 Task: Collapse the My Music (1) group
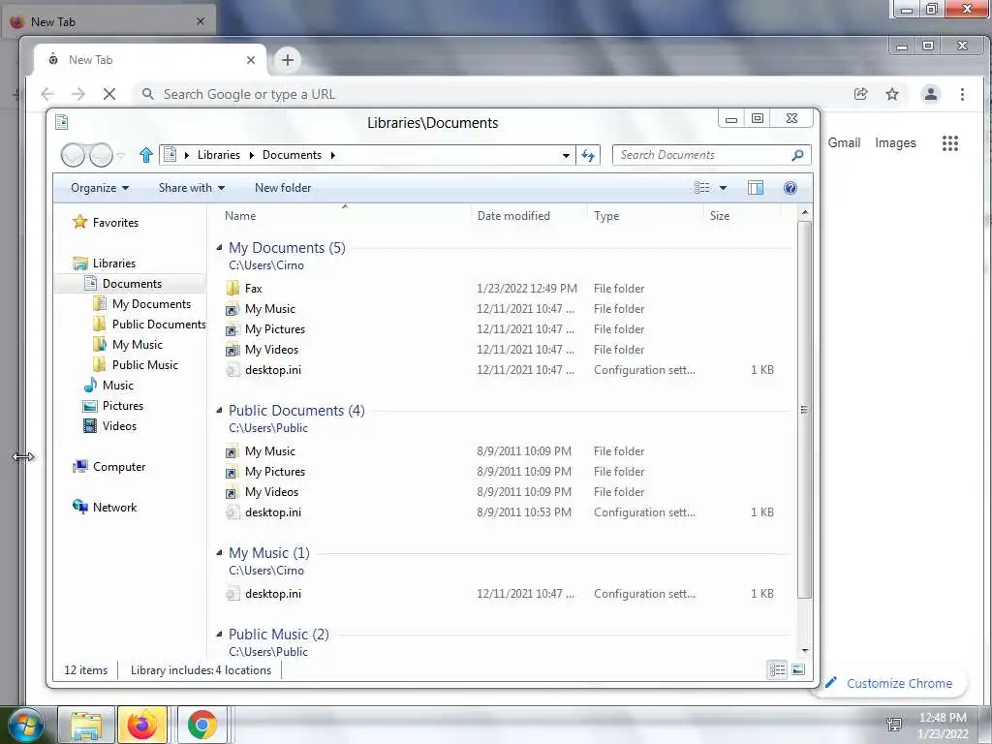(x=220, y=552)
